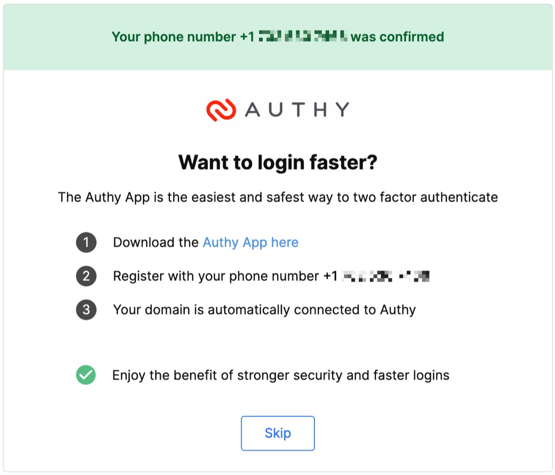Click the red Authy logo icon

coord(220,109)
